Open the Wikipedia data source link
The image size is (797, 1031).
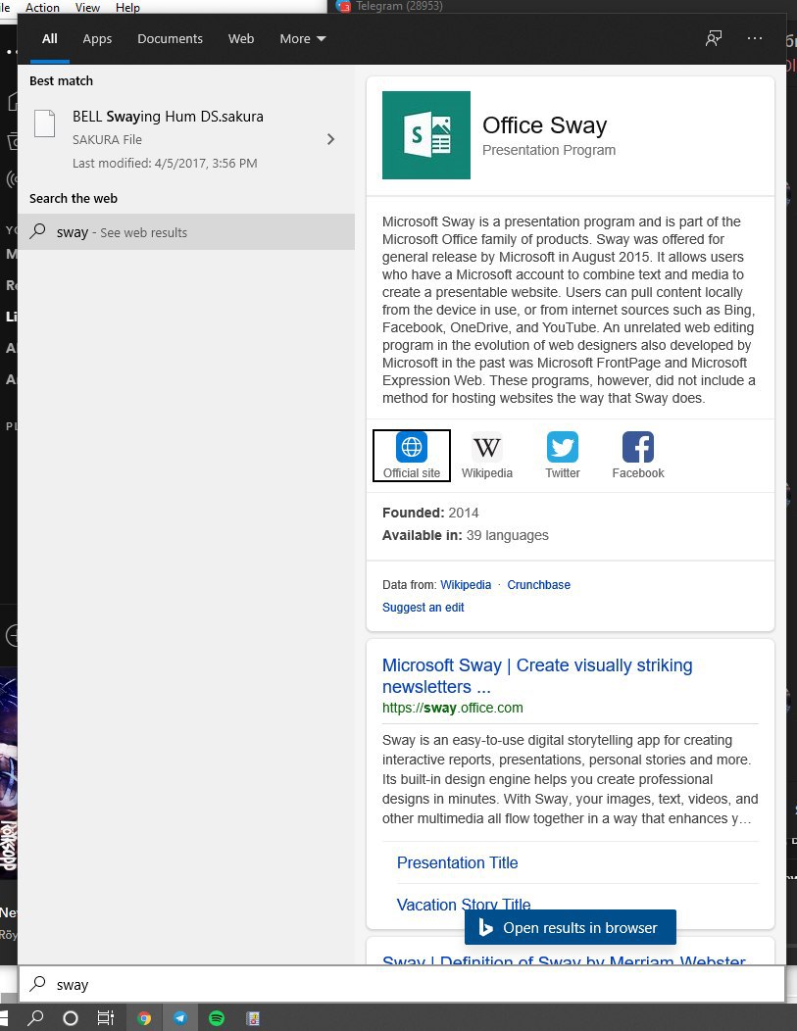coord(466,584)
